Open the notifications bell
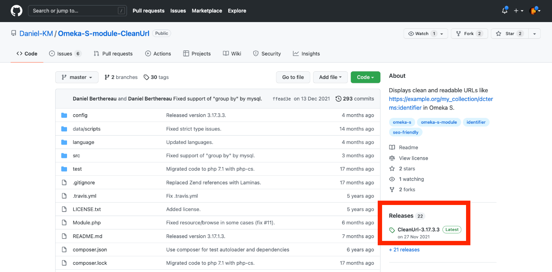The height and width of the screenshot is (272, 552). [x=505, y=11]
